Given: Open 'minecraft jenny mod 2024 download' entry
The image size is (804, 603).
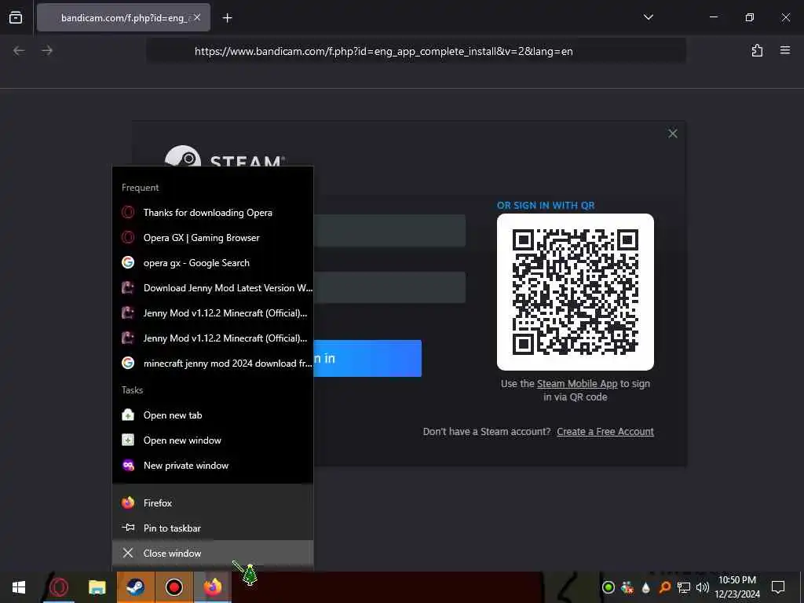Looking at the screenshot, I should tap(213, 363).
